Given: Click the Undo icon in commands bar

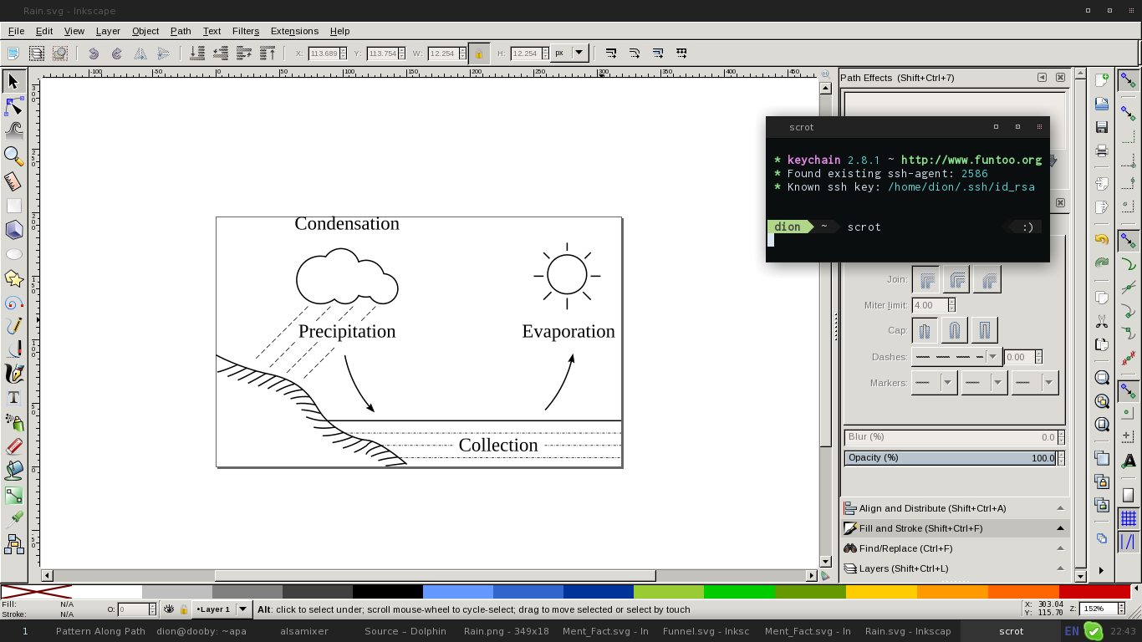Looking at the screenshot, I should 1102,240.
